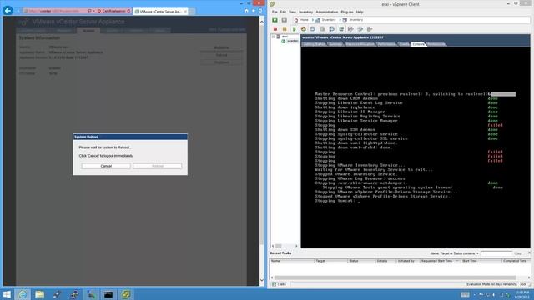Switch to the Performance tab
Screen dimensions: 534x300
pyautogui.click(x=386, y=44)
